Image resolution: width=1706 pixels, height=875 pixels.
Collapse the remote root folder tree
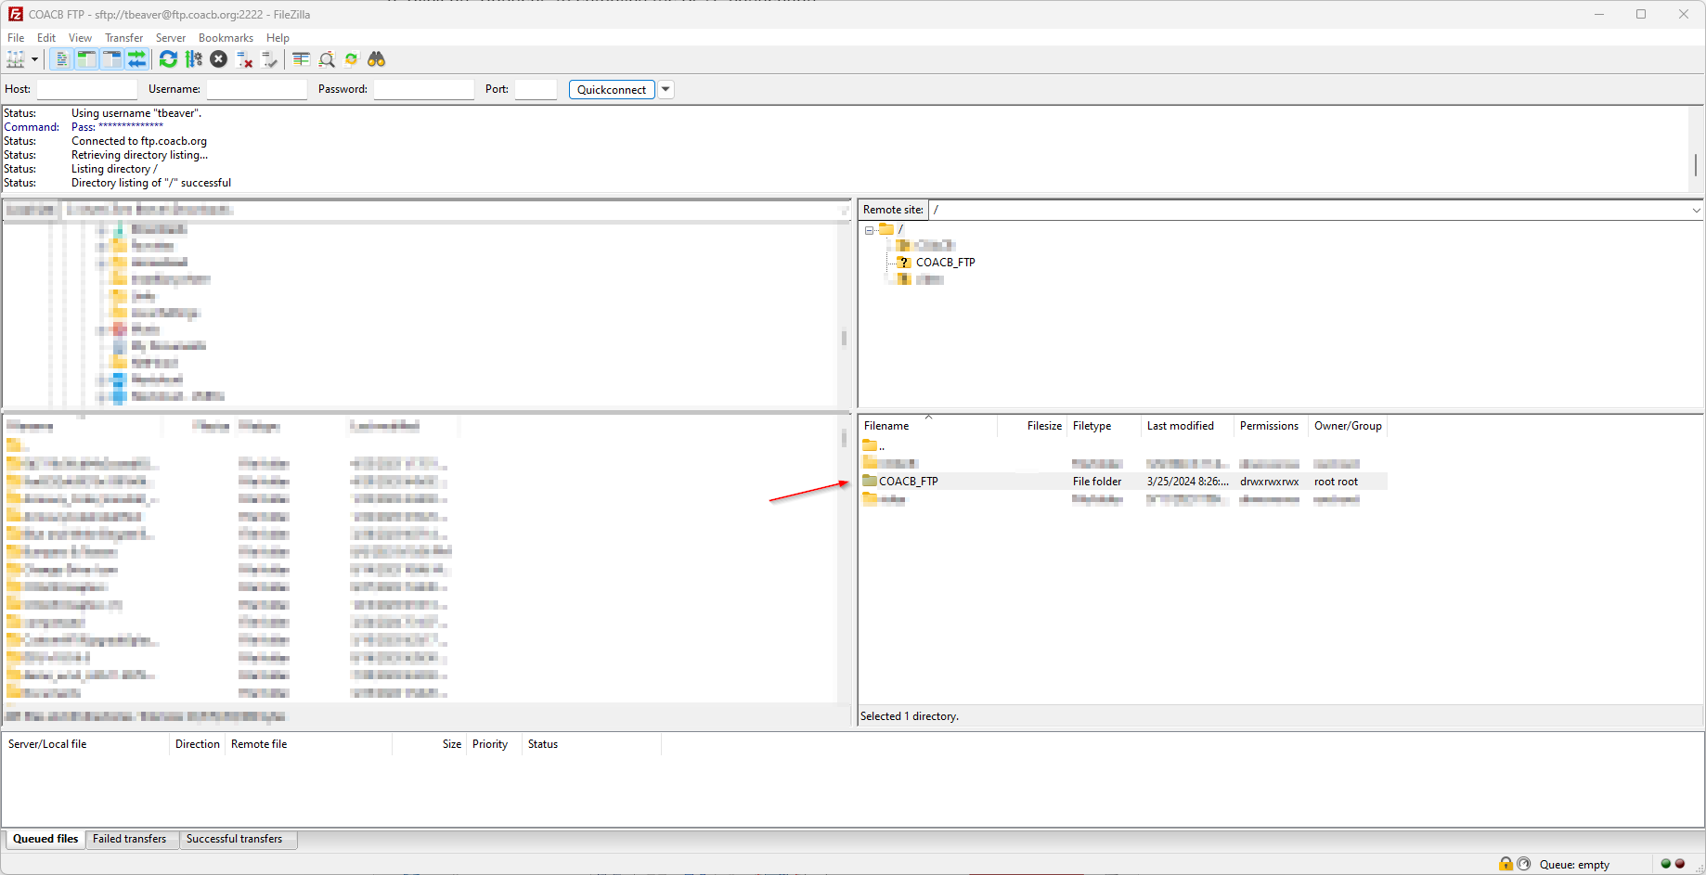(x=869, y=230)
